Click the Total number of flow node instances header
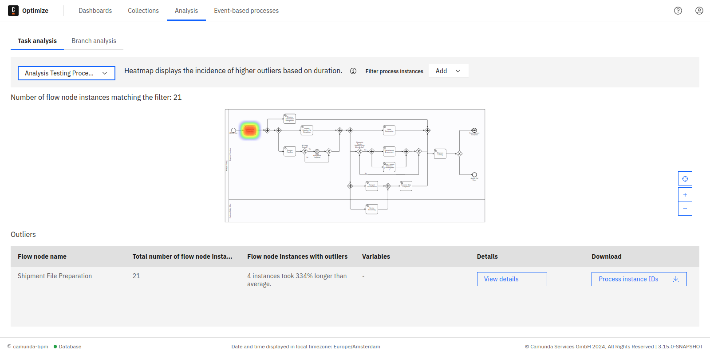Viewport: 710px width, 355px height. 182,256
